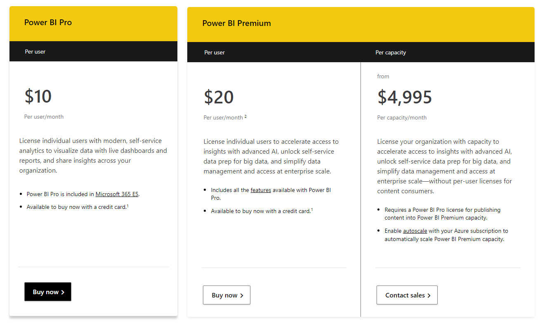This screenshot has height=323, width=542.
Task: Click the $4,995 capacity price
Action: pos(404,97)
